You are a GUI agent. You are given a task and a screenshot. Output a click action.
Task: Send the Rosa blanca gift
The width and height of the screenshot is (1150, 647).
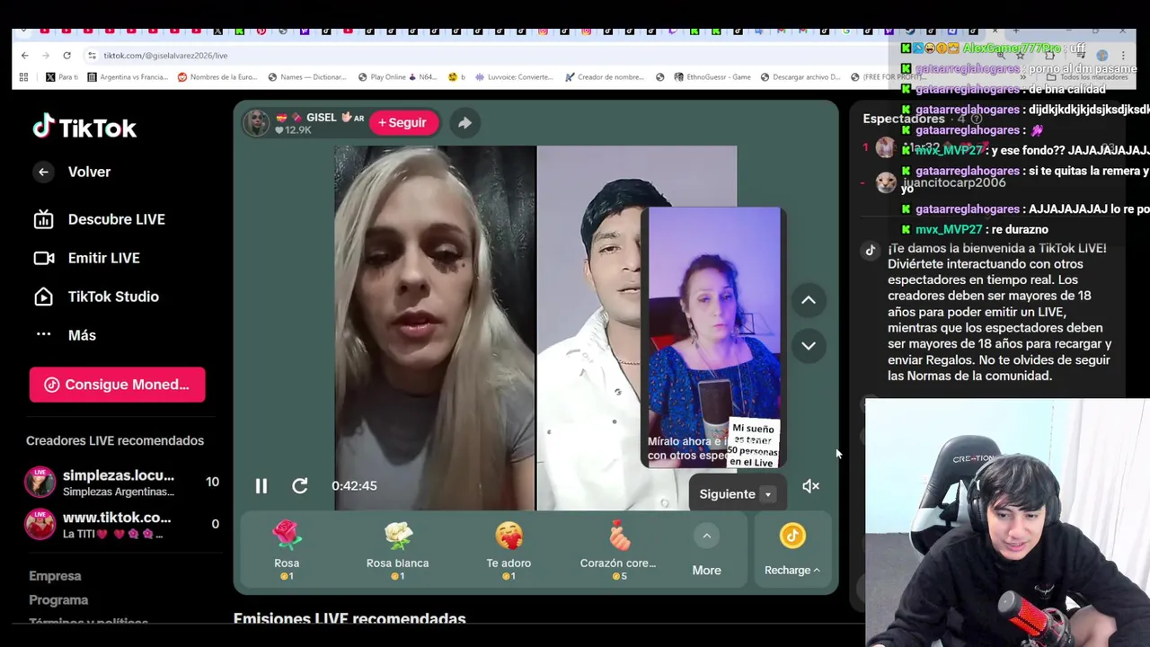(398, 552)
